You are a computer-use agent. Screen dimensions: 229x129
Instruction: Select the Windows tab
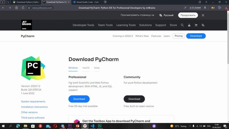click(73, 68)
